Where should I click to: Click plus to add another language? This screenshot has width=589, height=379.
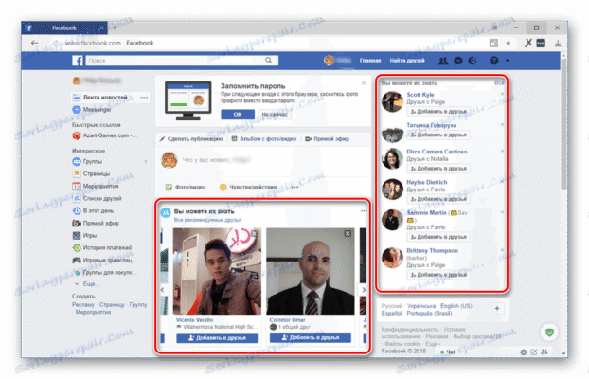click(497, 309)
